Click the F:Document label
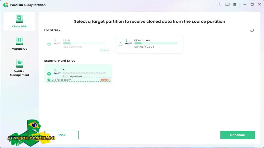This screenshot has height=148, width=264. 142,40
